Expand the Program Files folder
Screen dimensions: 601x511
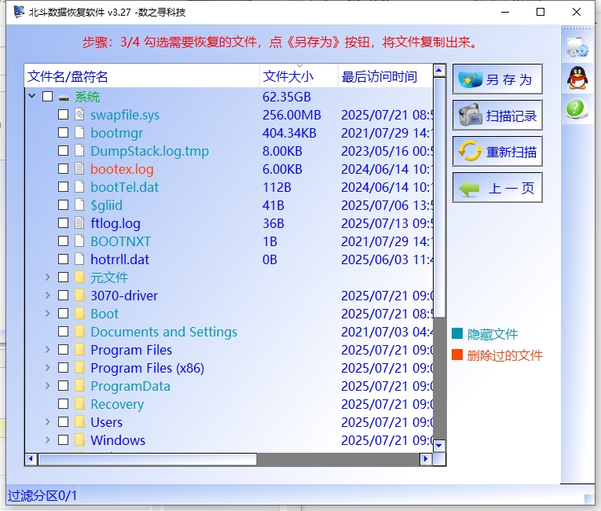pos(47,349)
